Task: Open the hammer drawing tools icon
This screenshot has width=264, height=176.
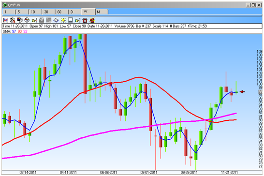Action: coord(13,20)
